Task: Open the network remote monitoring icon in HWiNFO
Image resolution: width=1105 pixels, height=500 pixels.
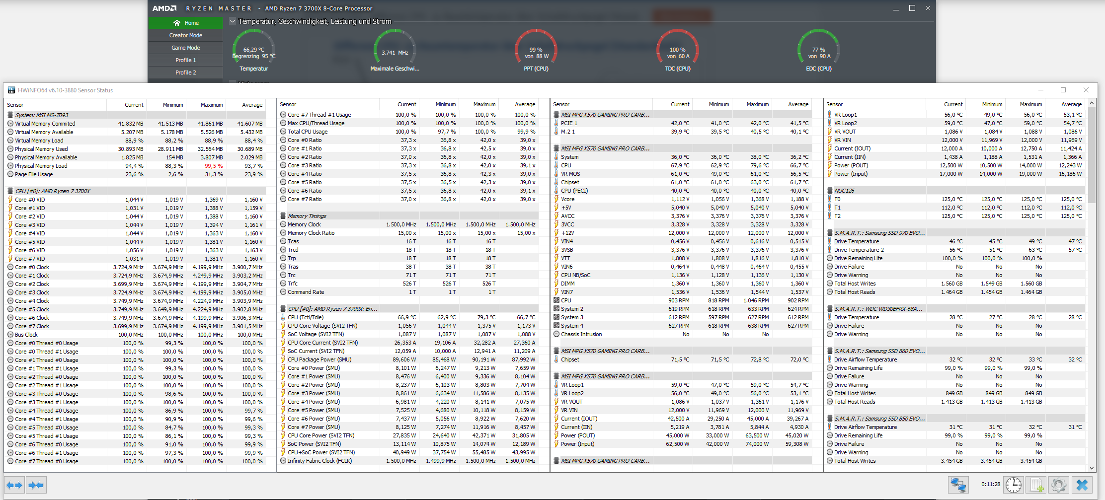Action: pyautogui.click(x=958, y=485)
